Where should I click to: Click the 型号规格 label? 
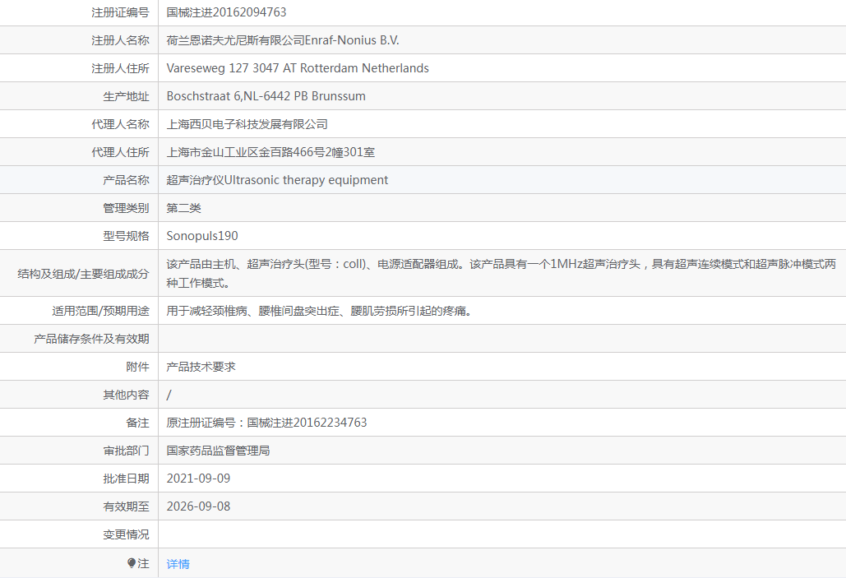[127, 237]
